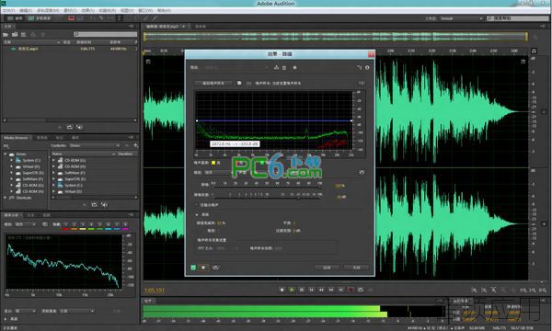Click Import File icon in Files panel
The width and height of the screenshot is (552, 331).
pos(15,34)
